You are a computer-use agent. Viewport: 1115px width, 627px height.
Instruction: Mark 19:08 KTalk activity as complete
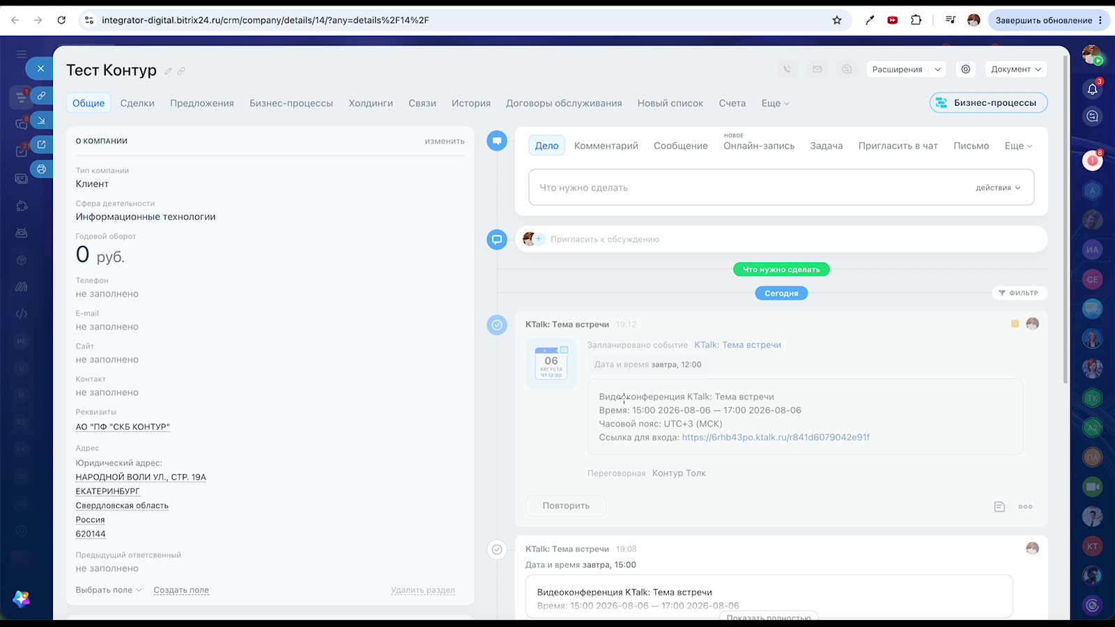pos(497,550)
